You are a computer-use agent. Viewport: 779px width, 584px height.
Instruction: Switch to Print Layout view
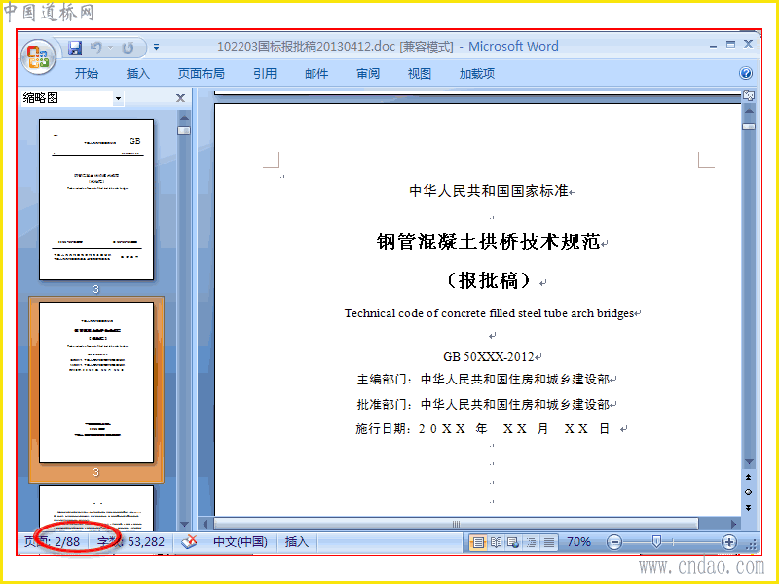(477, 542)
